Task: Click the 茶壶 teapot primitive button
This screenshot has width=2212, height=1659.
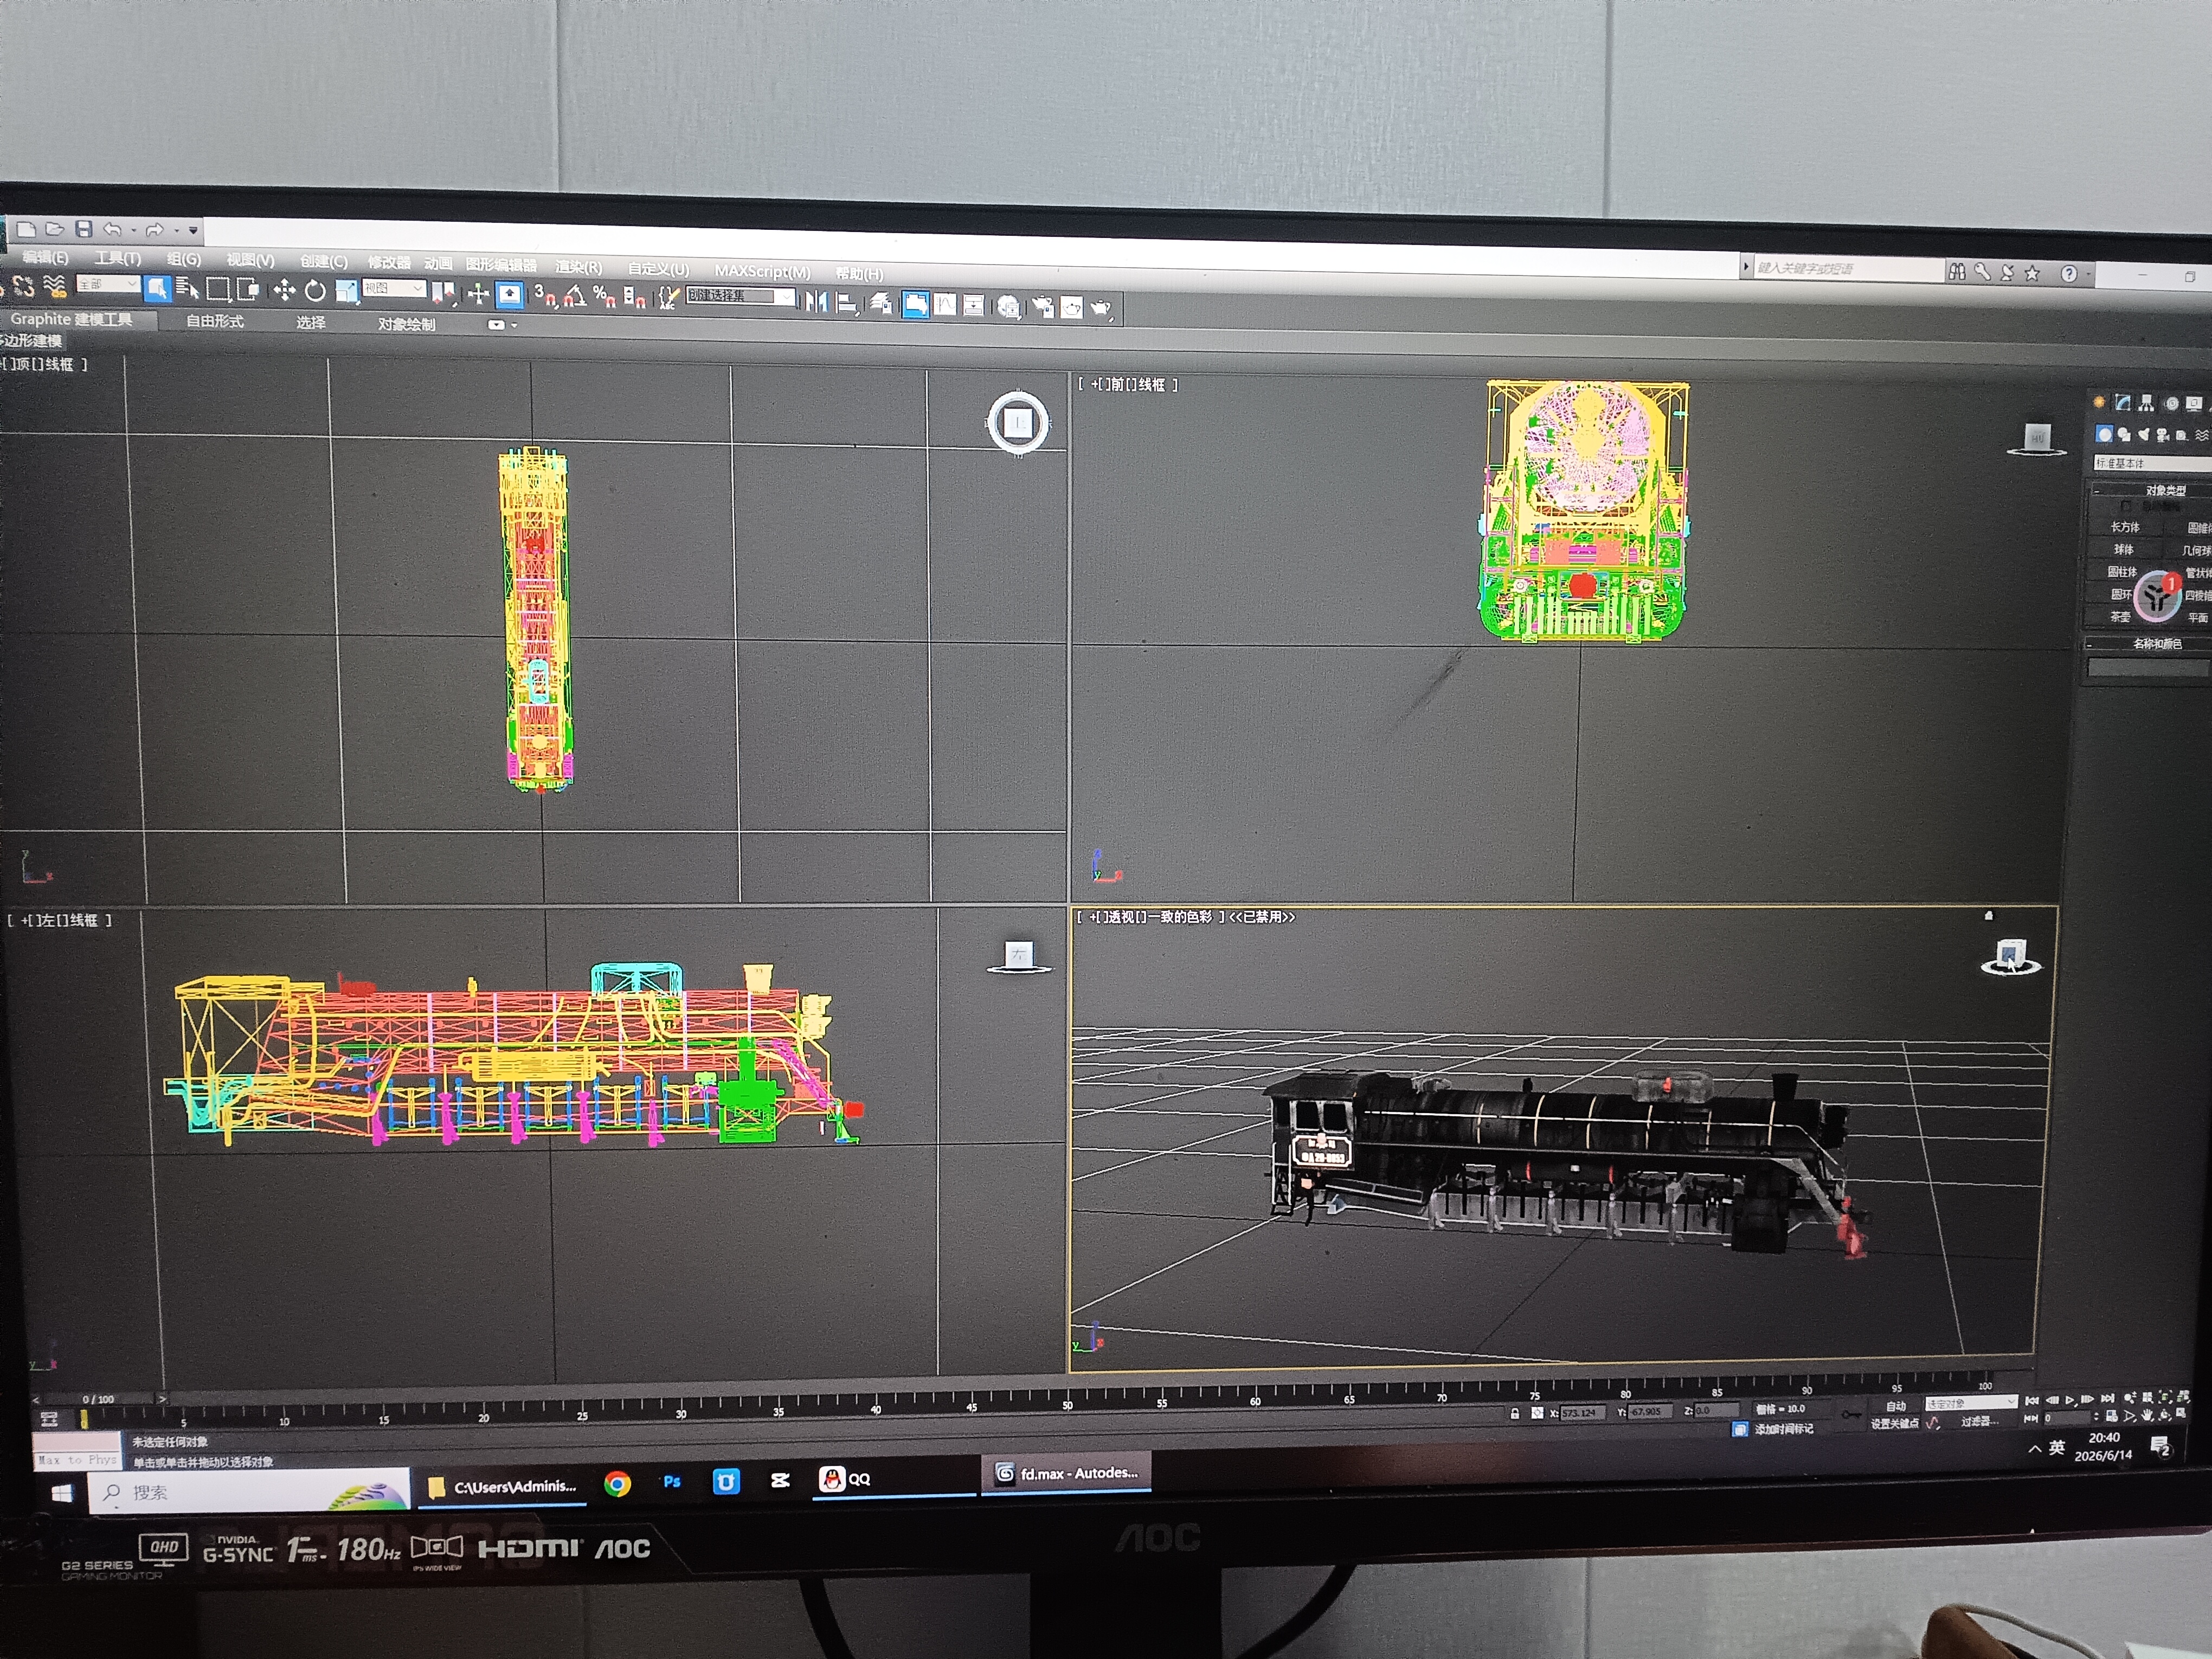Action: point(2120,617)
